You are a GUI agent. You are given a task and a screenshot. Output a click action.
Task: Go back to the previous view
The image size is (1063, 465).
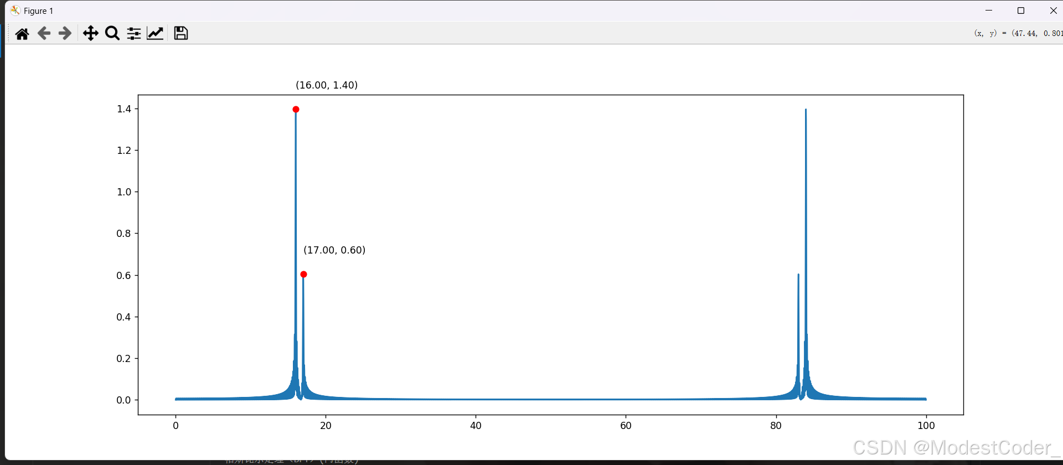click(x=44, y=34)
